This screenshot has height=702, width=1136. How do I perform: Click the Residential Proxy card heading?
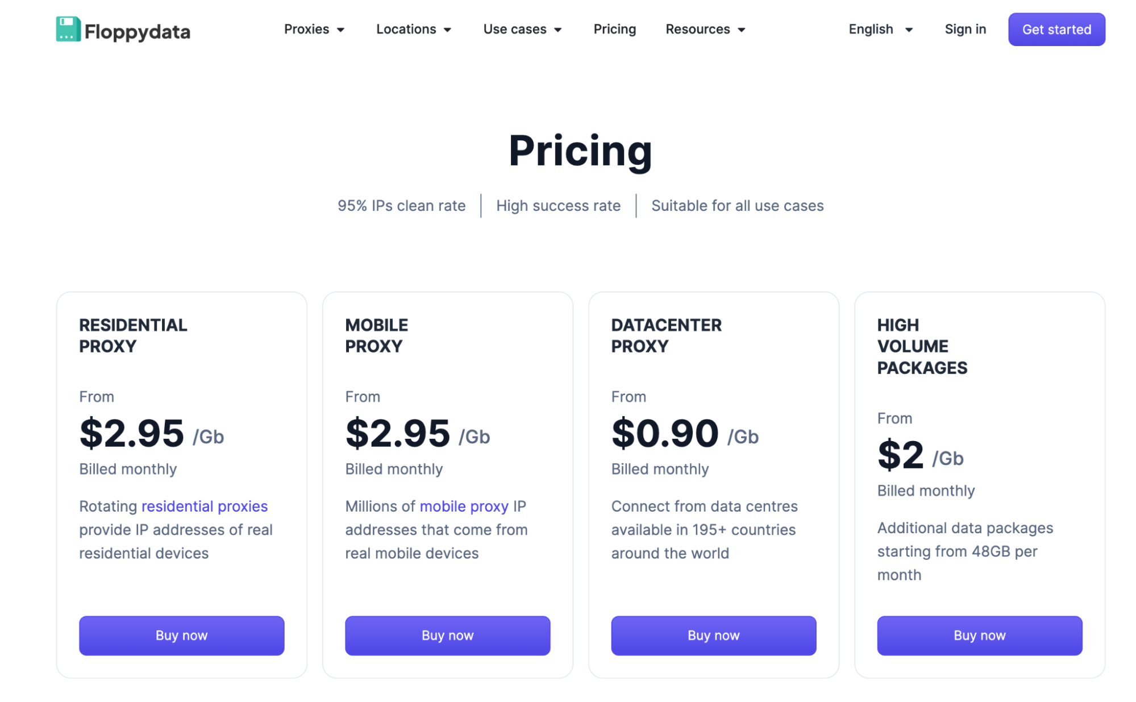tap(133, 335)
